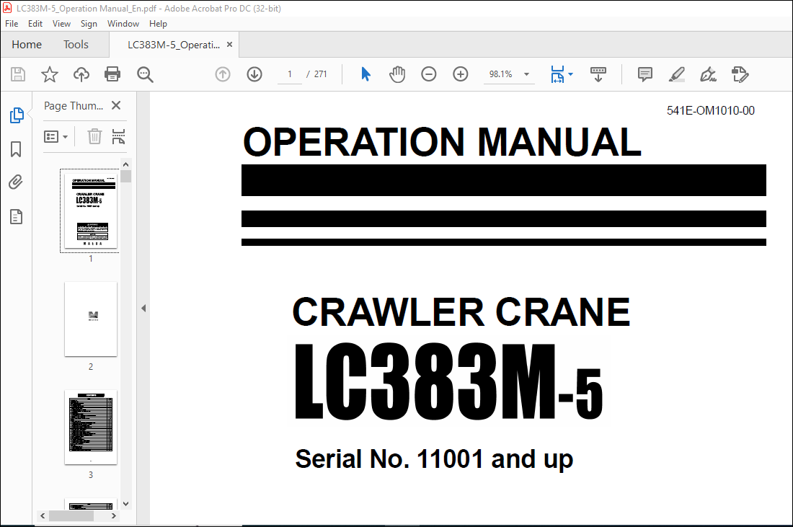This screenshot has width=793, height=527.
Task: Click the 98.1% zoom value field
Action: (501, 74)
